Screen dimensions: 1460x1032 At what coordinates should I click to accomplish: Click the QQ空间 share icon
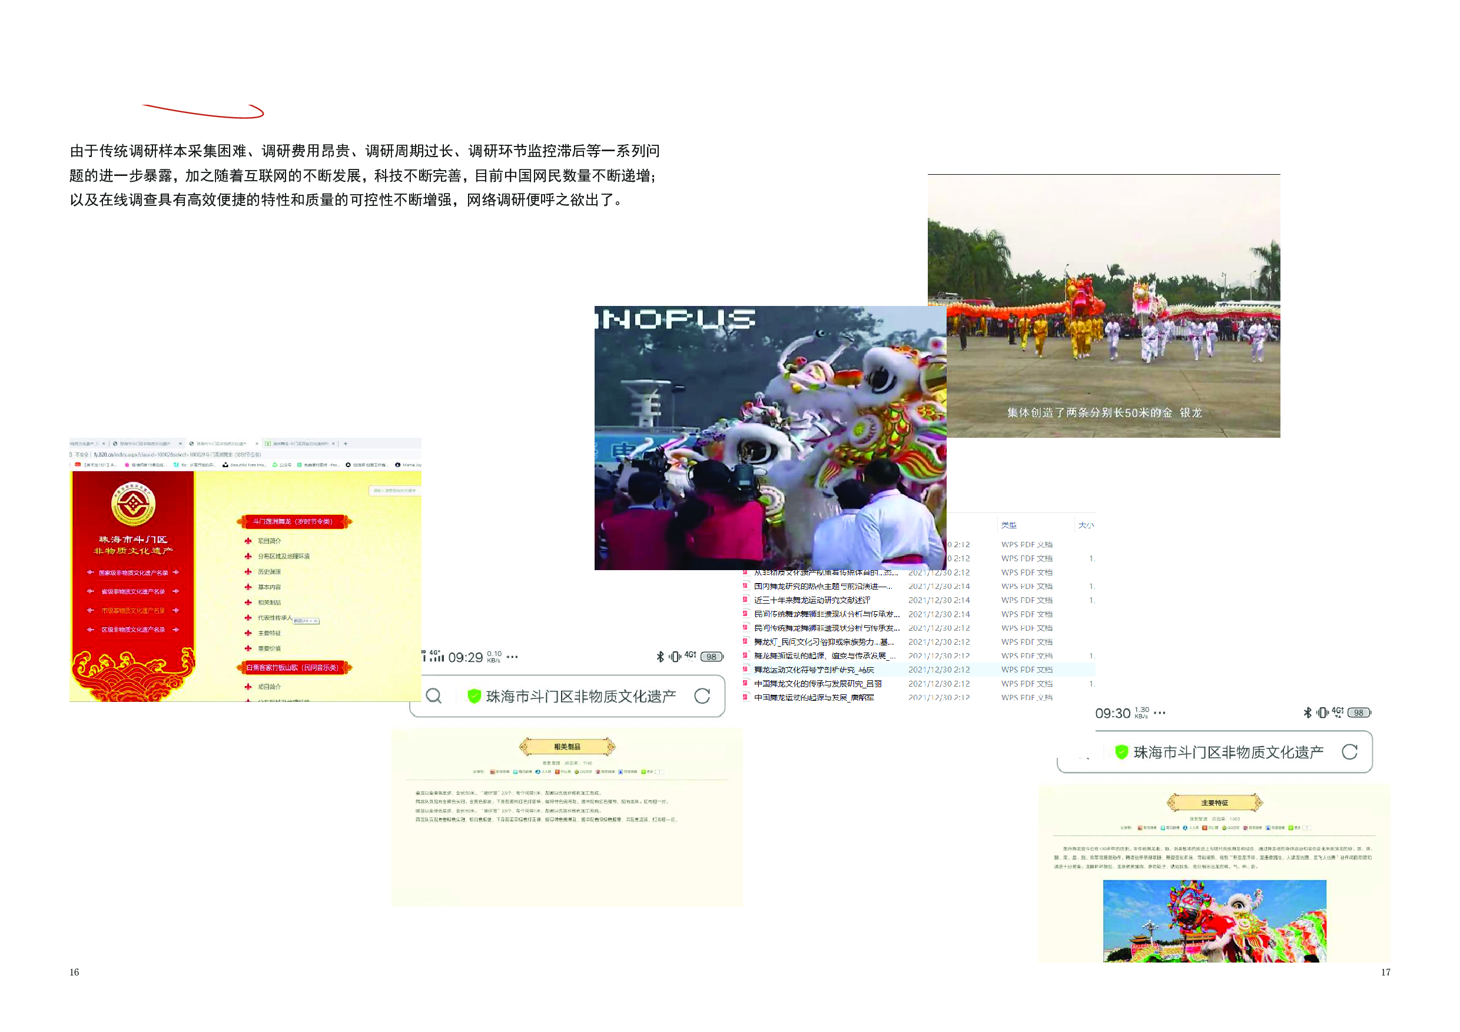(x=577, y=771)
